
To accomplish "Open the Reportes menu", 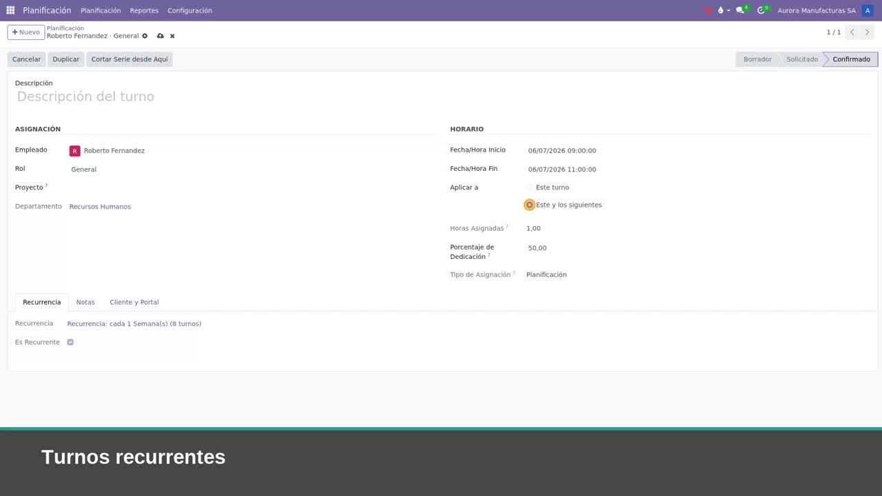I will [144, 10].
